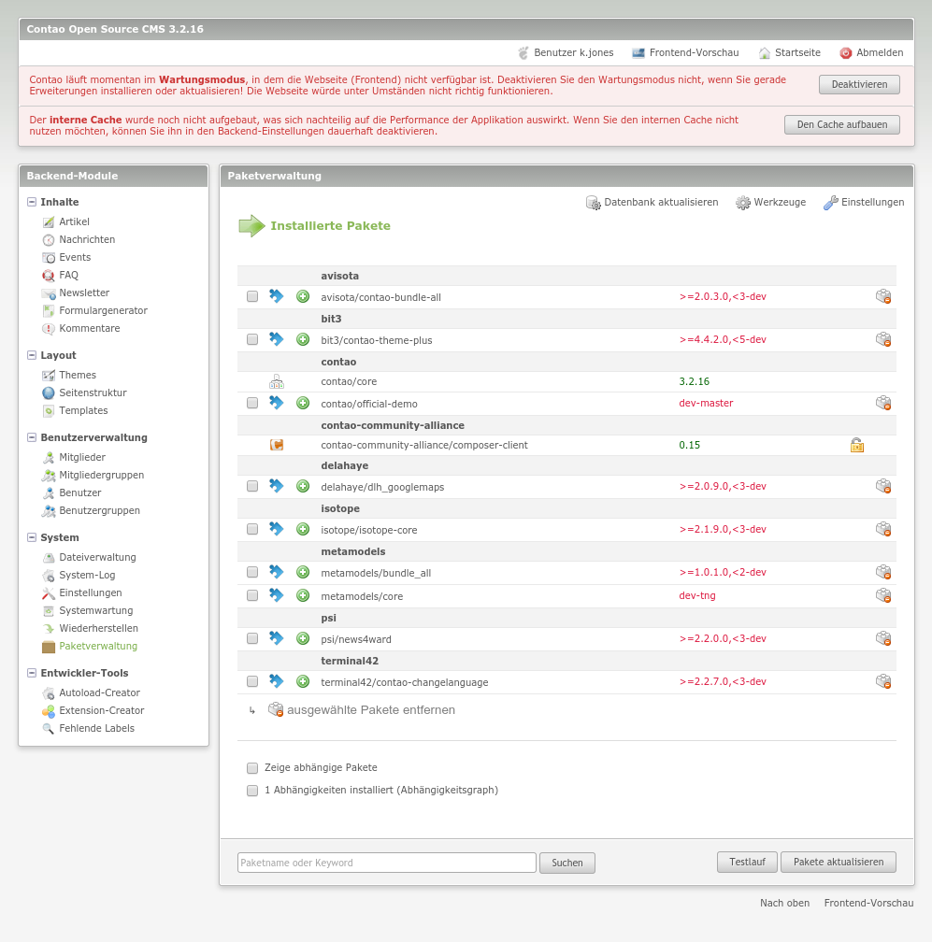Click the lock icon for composer-client package
This screenshot has height=942, width=932.
(857, 445)
